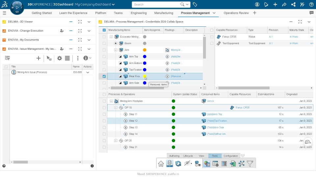The height and width of the screenshot is (178, 316).
Task: Open the Arm A consumed item link
Action: point(210,101)
